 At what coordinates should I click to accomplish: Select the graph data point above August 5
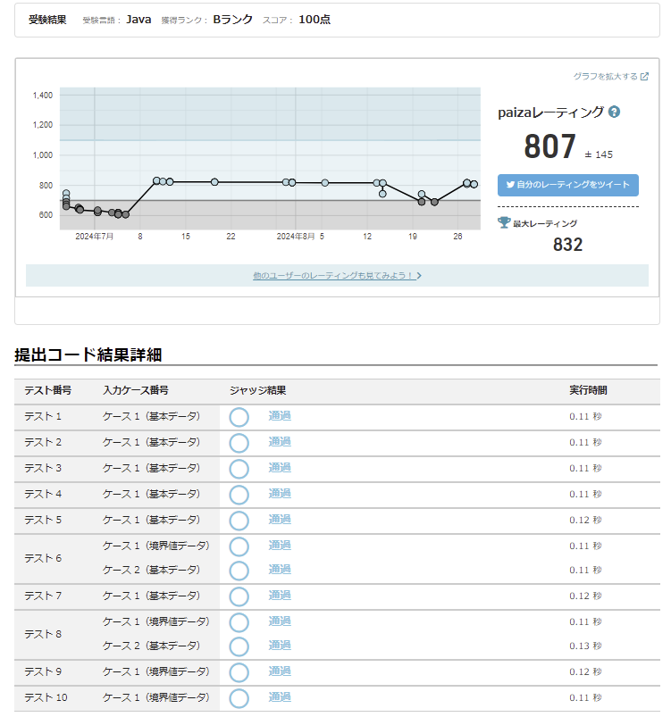pyautogui.click(x=325, y=183)
